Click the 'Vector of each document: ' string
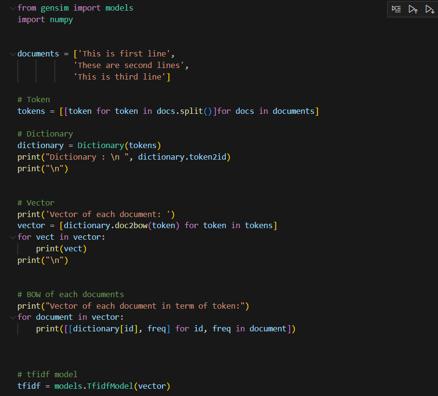The height and width of the screenshot is (396, 438). pyautogui.click(x=108, y=214)
